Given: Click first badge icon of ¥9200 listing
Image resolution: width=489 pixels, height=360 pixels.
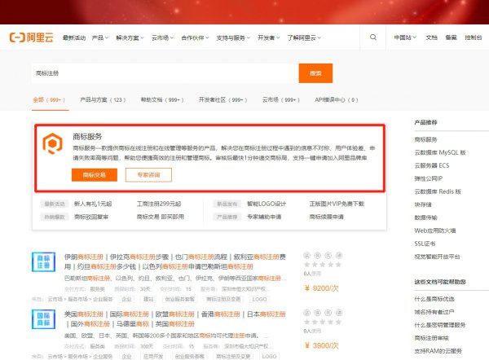Looking at the screenshot, I should 307,256.
